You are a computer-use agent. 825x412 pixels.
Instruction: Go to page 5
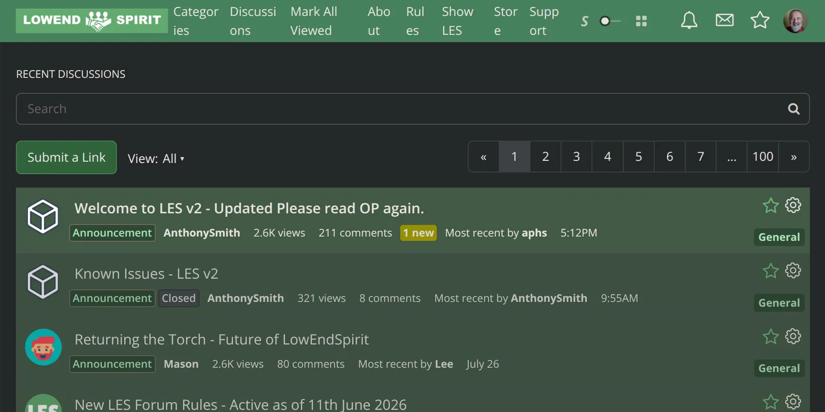[638, 157]
